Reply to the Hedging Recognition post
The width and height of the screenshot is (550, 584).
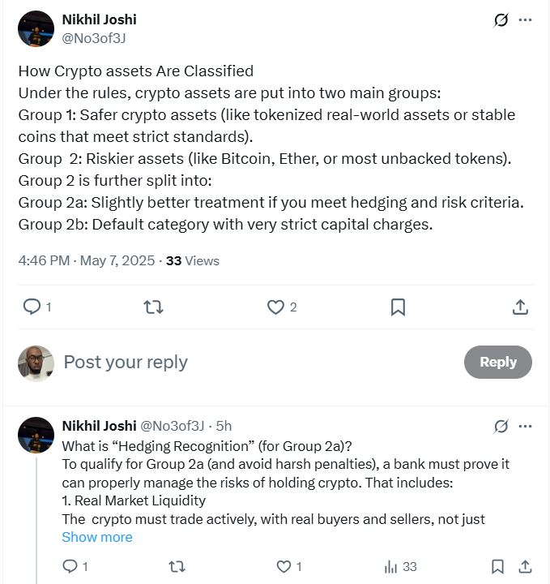coord(70,566)
